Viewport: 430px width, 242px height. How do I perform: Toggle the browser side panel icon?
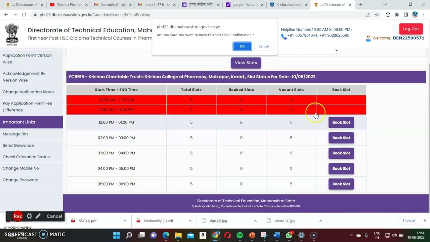pos(406,15)
